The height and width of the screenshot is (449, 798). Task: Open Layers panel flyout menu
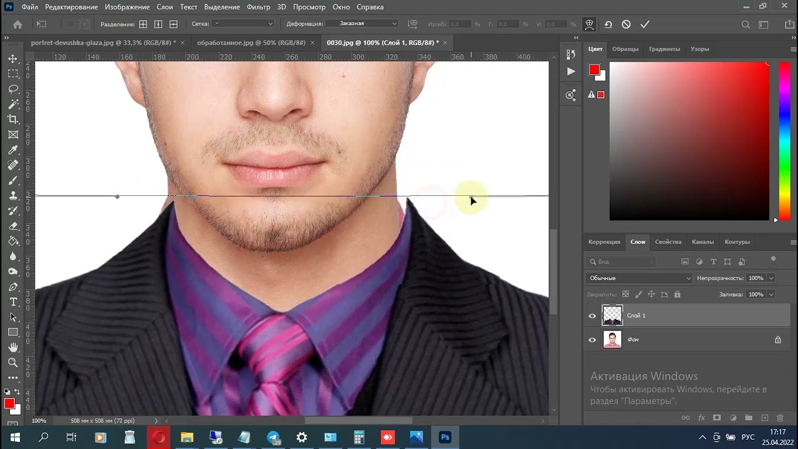[x=793, y=242]
